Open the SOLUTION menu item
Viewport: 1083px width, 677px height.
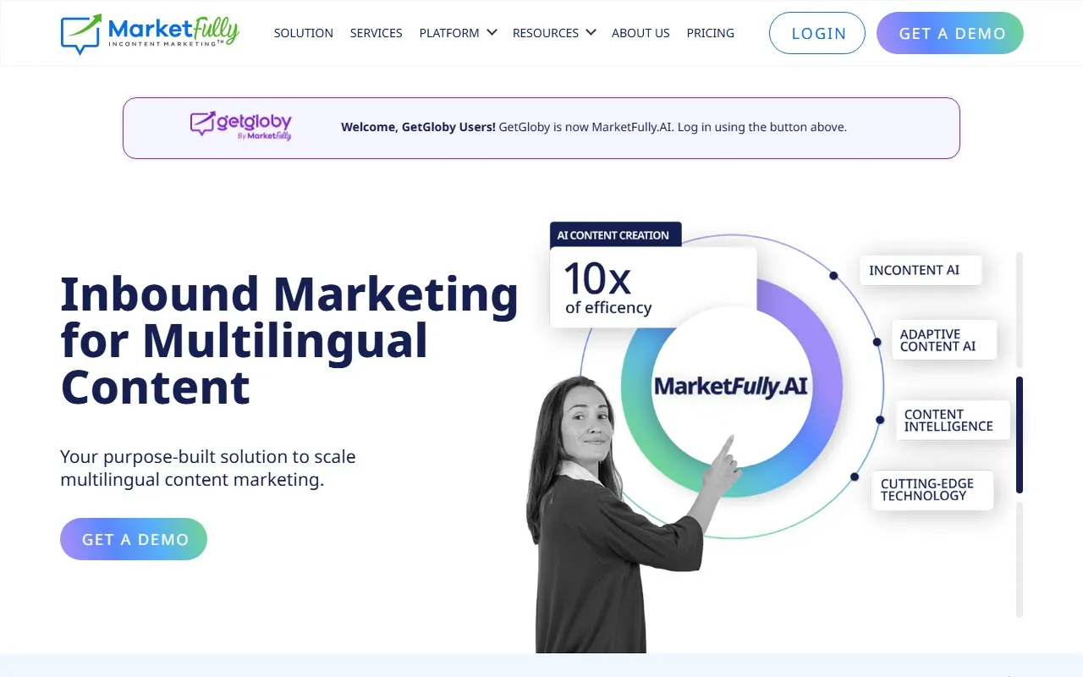304,33
